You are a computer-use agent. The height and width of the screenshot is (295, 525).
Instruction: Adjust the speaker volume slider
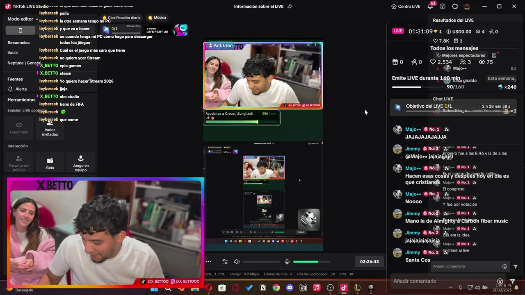click(x=261, y=261)
